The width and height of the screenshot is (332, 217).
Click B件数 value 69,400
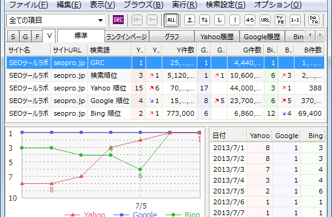click(310, 113)
